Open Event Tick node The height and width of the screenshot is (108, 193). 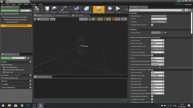click(x=9, y=72)
